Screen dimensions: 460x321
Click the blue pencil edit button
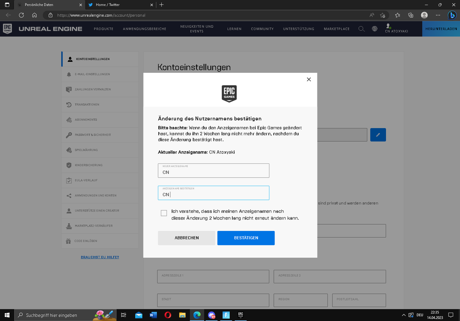(x=378, y=135)
